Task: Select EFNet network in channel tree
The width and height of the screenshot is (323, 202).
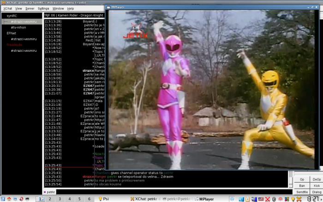Action: pos(11,33)
